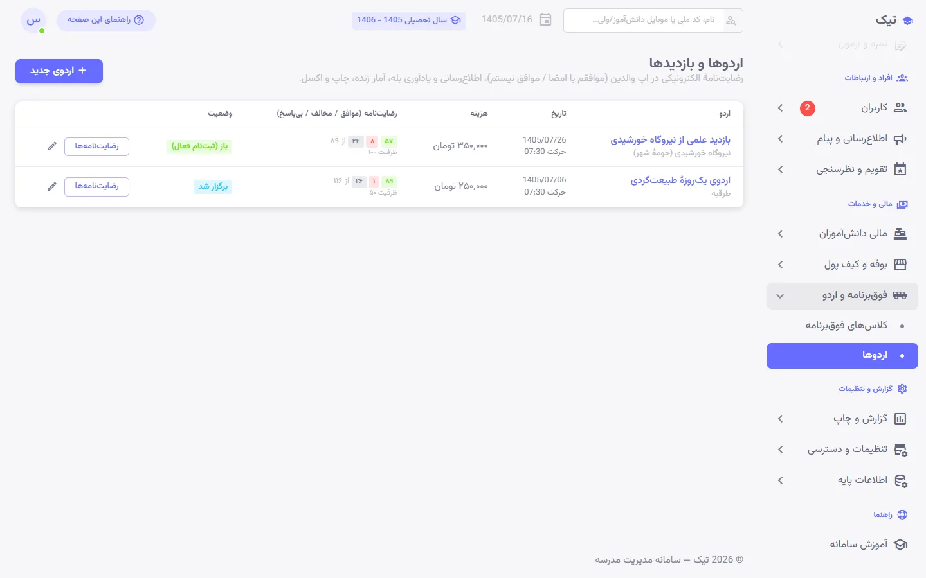Open کلاس‌های فوق‌برنامه submenu item

842,326
